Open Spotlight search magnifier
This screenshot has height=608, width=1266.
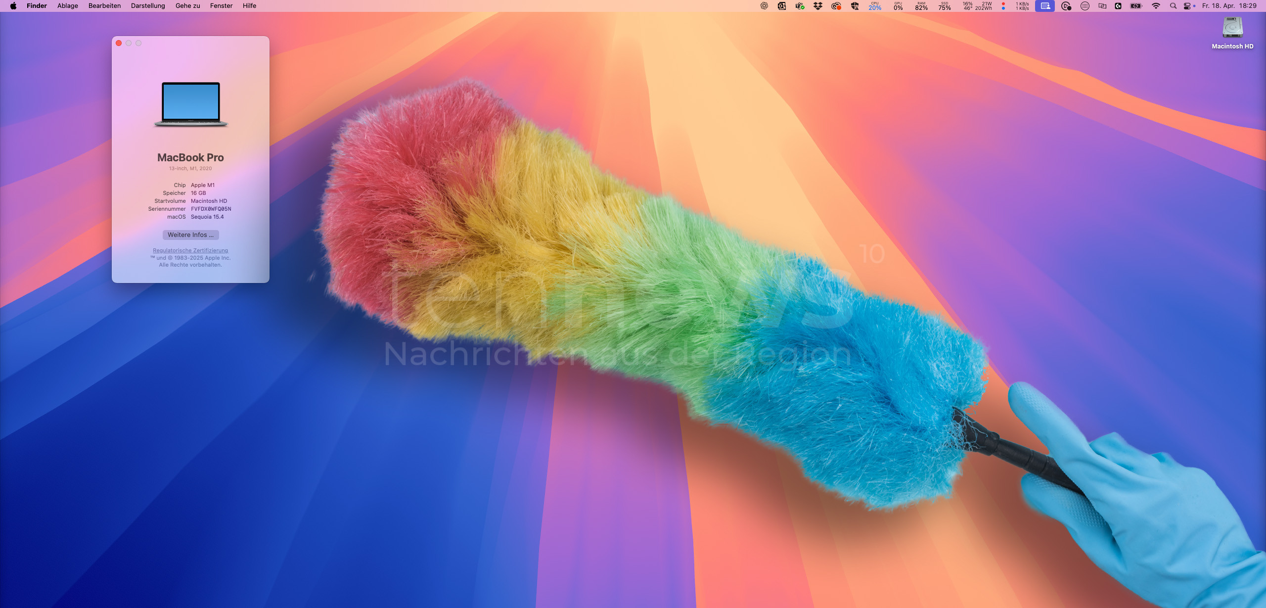click(x=1173, y=6)
